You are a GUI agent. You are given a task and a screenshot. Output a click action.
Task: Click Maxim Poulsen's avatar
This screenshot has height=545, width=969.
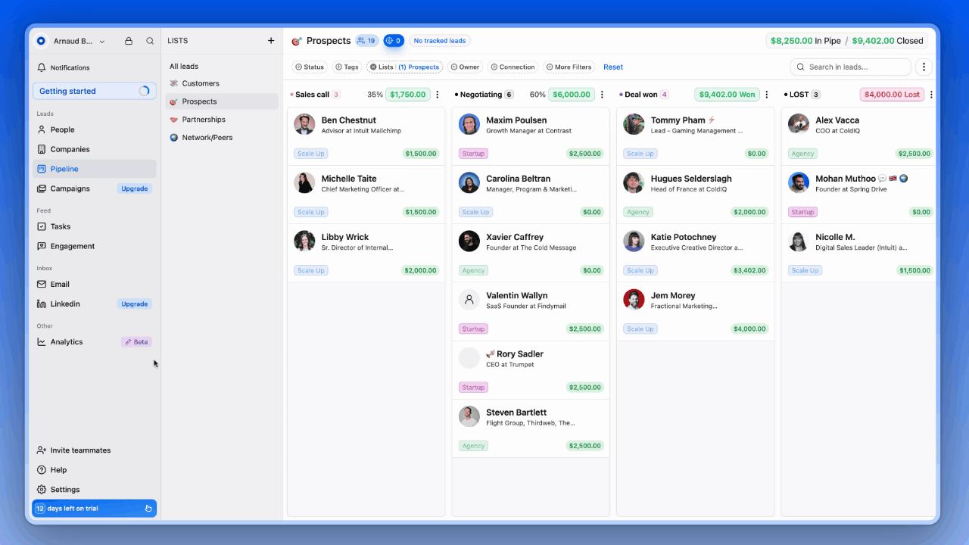tap(469, 124)
